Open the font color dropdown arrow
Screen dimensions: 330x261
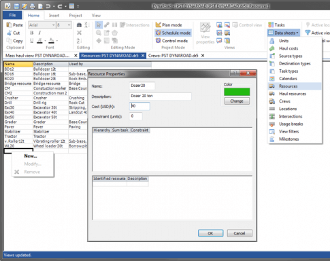pos(46,41)
